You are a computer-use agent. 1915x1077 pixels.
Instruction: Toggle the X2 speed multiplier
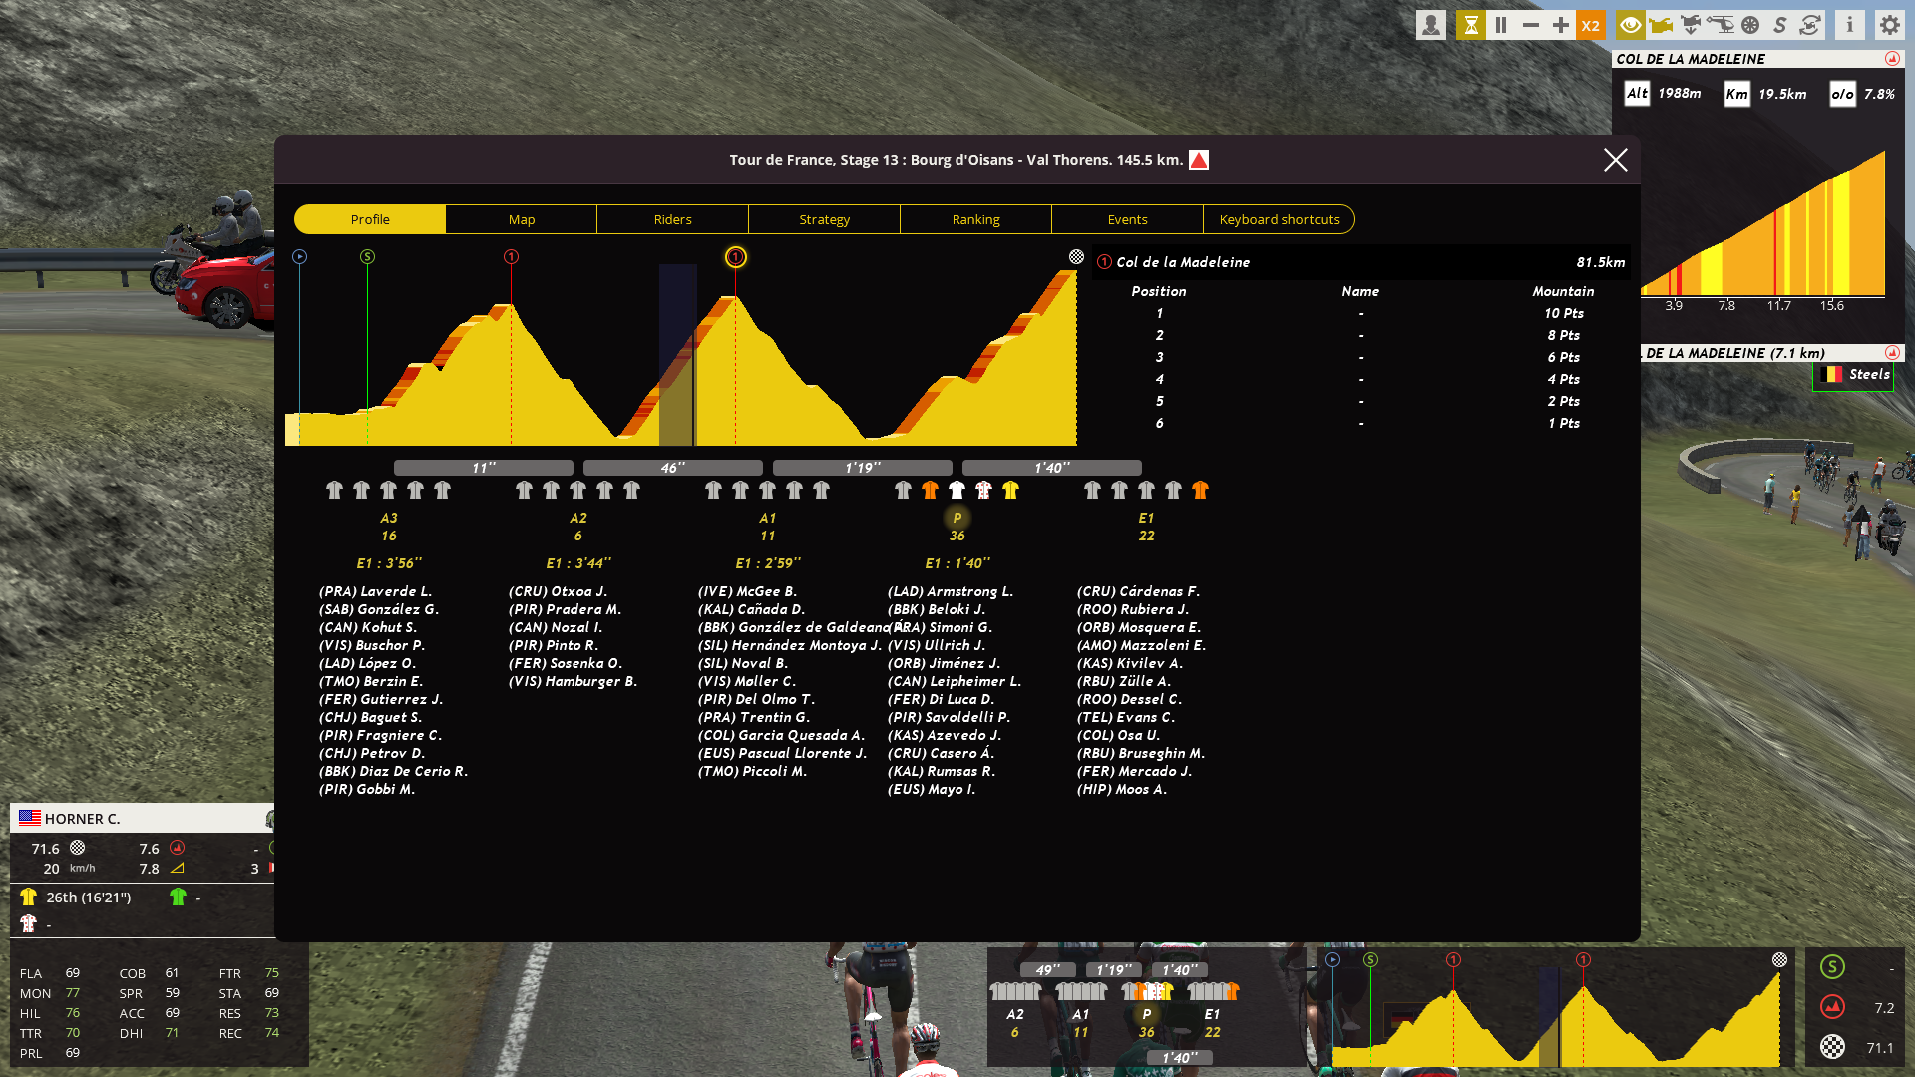pyautogui.click(x=1591, y=25)
